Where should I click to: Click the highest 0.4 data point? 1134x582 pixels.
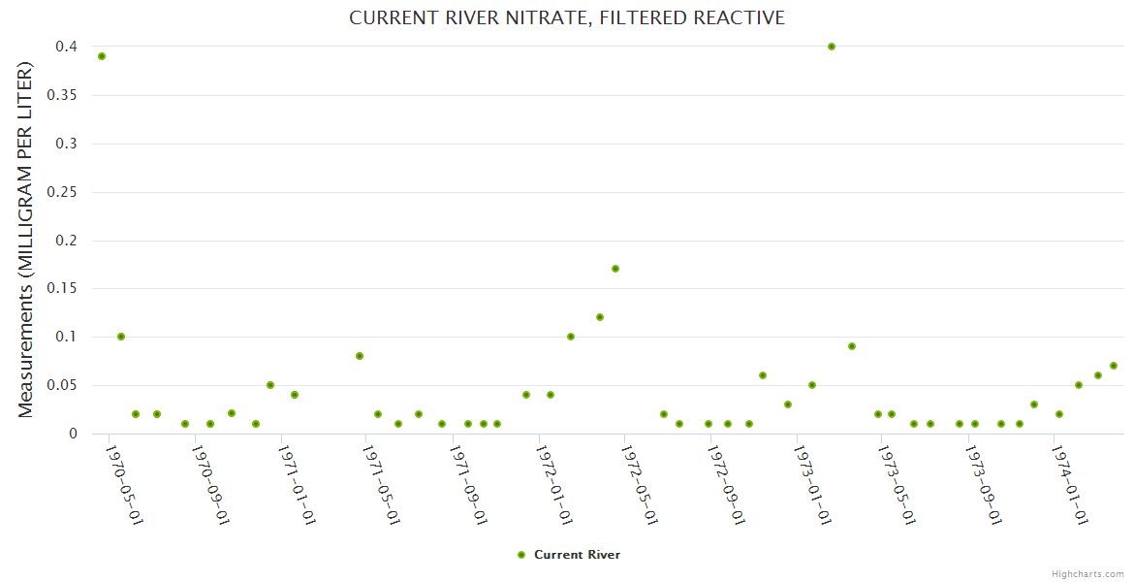(832, 47)
